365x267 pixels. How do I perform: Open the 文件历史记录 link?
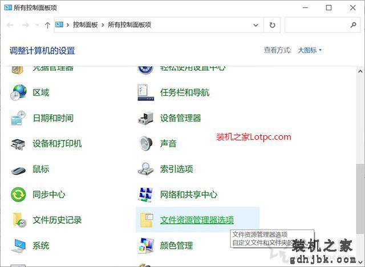tap(57, 220)
